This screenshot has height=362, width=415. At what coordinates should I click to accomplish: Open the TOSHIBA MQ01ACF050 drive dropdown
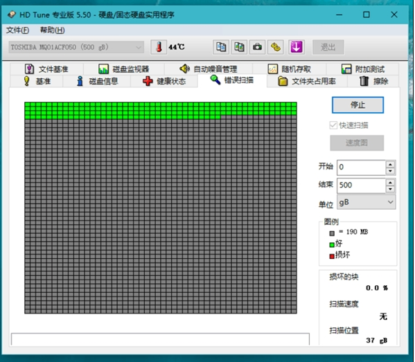[x=76, y=47]
